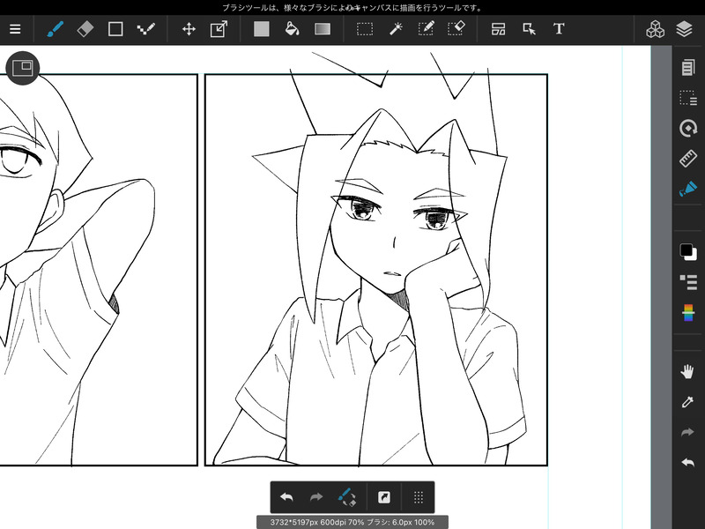Select the Hand pan tool
This screenshot has width=705, height=529.
688,372
